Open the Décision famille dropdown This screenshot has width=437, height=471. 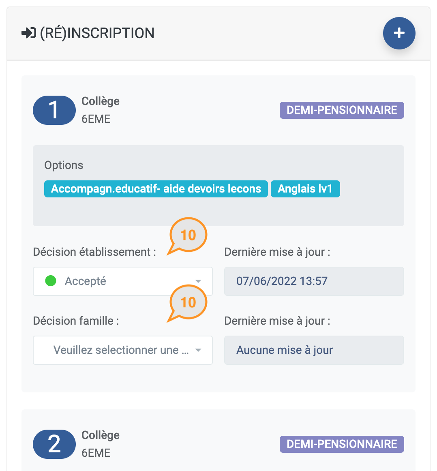(x=123, y=350)
